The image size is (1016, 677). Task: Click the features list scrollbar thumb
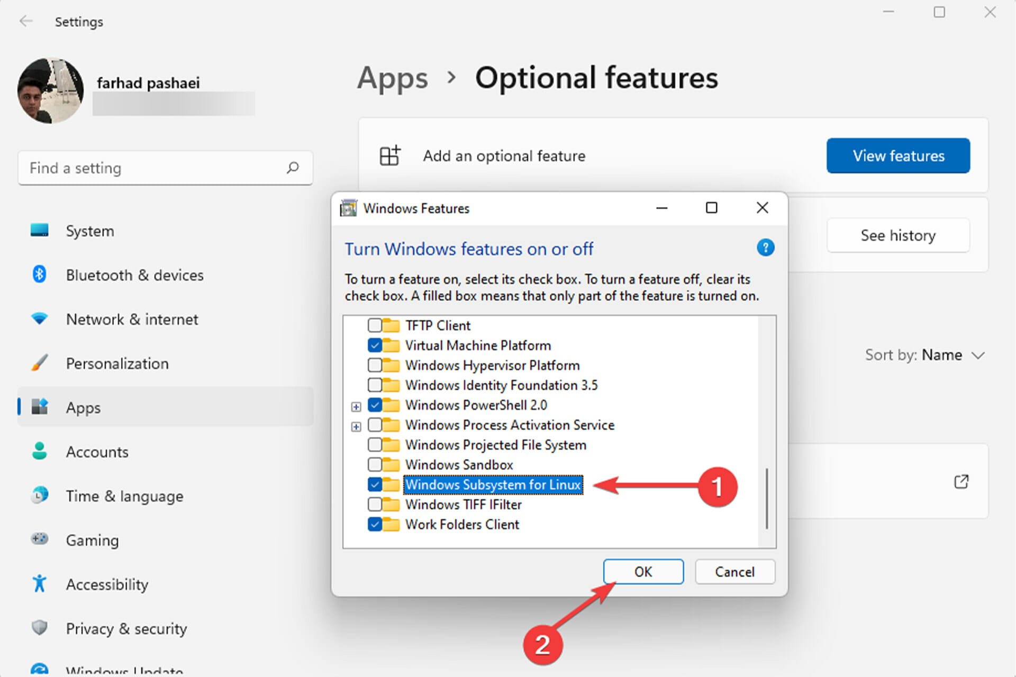pos(766,498)
